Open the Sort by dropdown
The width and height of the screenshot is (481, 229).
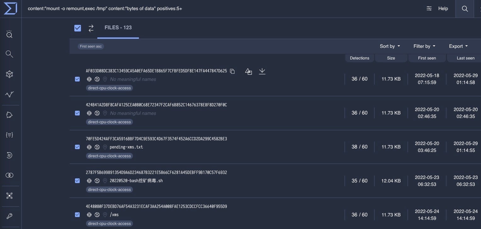coord(390,46)
